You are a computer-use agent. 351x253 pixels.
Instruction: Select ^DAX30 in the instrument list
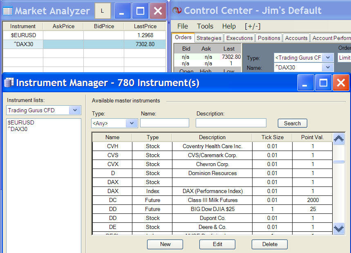[x=18, y=129]
